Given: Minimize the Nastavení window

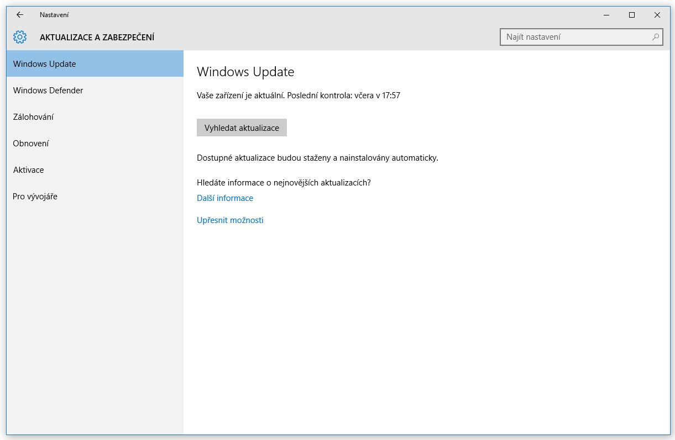Looking at the screenshot, I should [x=606, y=15].
